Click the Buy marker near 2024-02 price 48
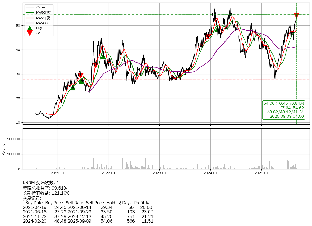Viewport: 312px width, 226px height. point(217,29)
